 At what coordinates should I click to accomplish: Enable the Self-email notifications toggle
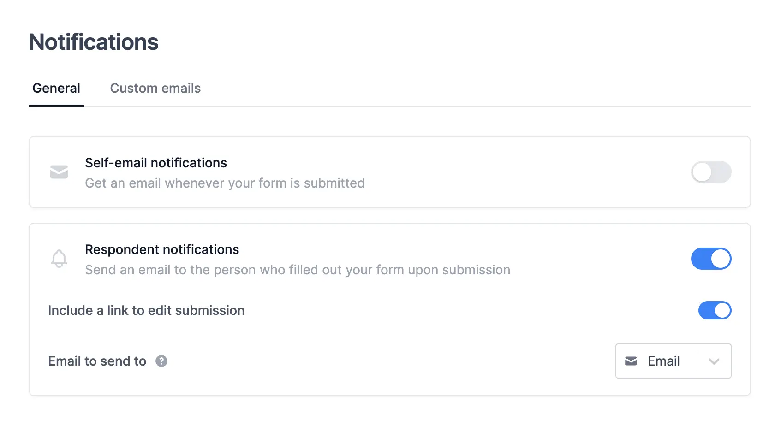coord(711,172)
